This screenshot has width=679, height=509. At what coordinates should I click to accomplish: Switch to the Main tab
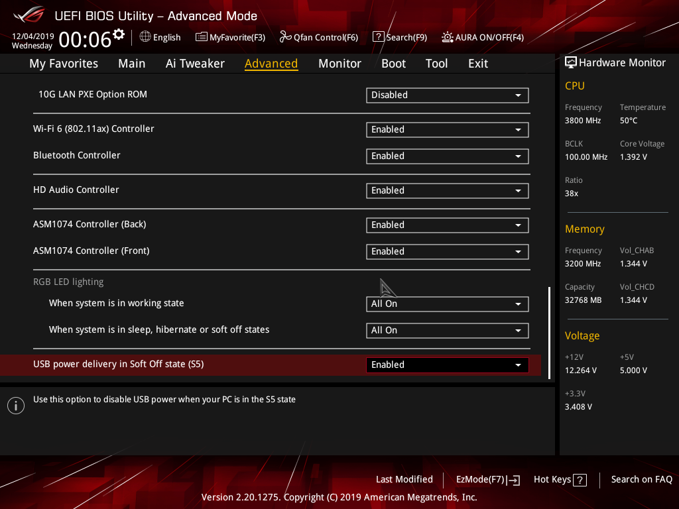[132, 64]
